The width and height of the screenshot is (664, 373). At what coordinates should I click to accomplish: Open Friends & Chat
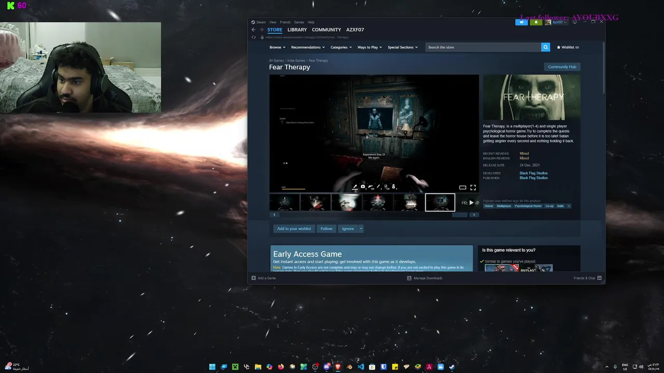588,278
